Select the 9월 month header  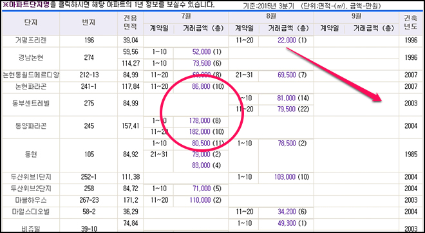(356, 16)
